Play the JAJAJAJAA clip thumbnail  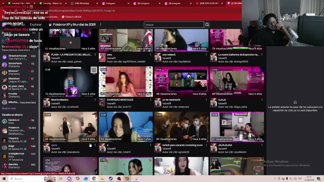tap(237, 127)
